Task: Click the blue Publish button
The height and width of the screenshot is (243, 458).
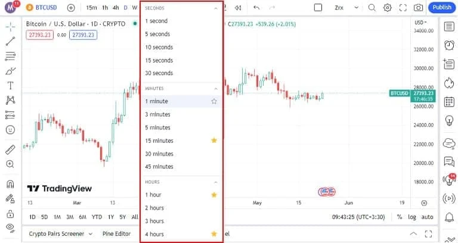Action: (442, 7)
